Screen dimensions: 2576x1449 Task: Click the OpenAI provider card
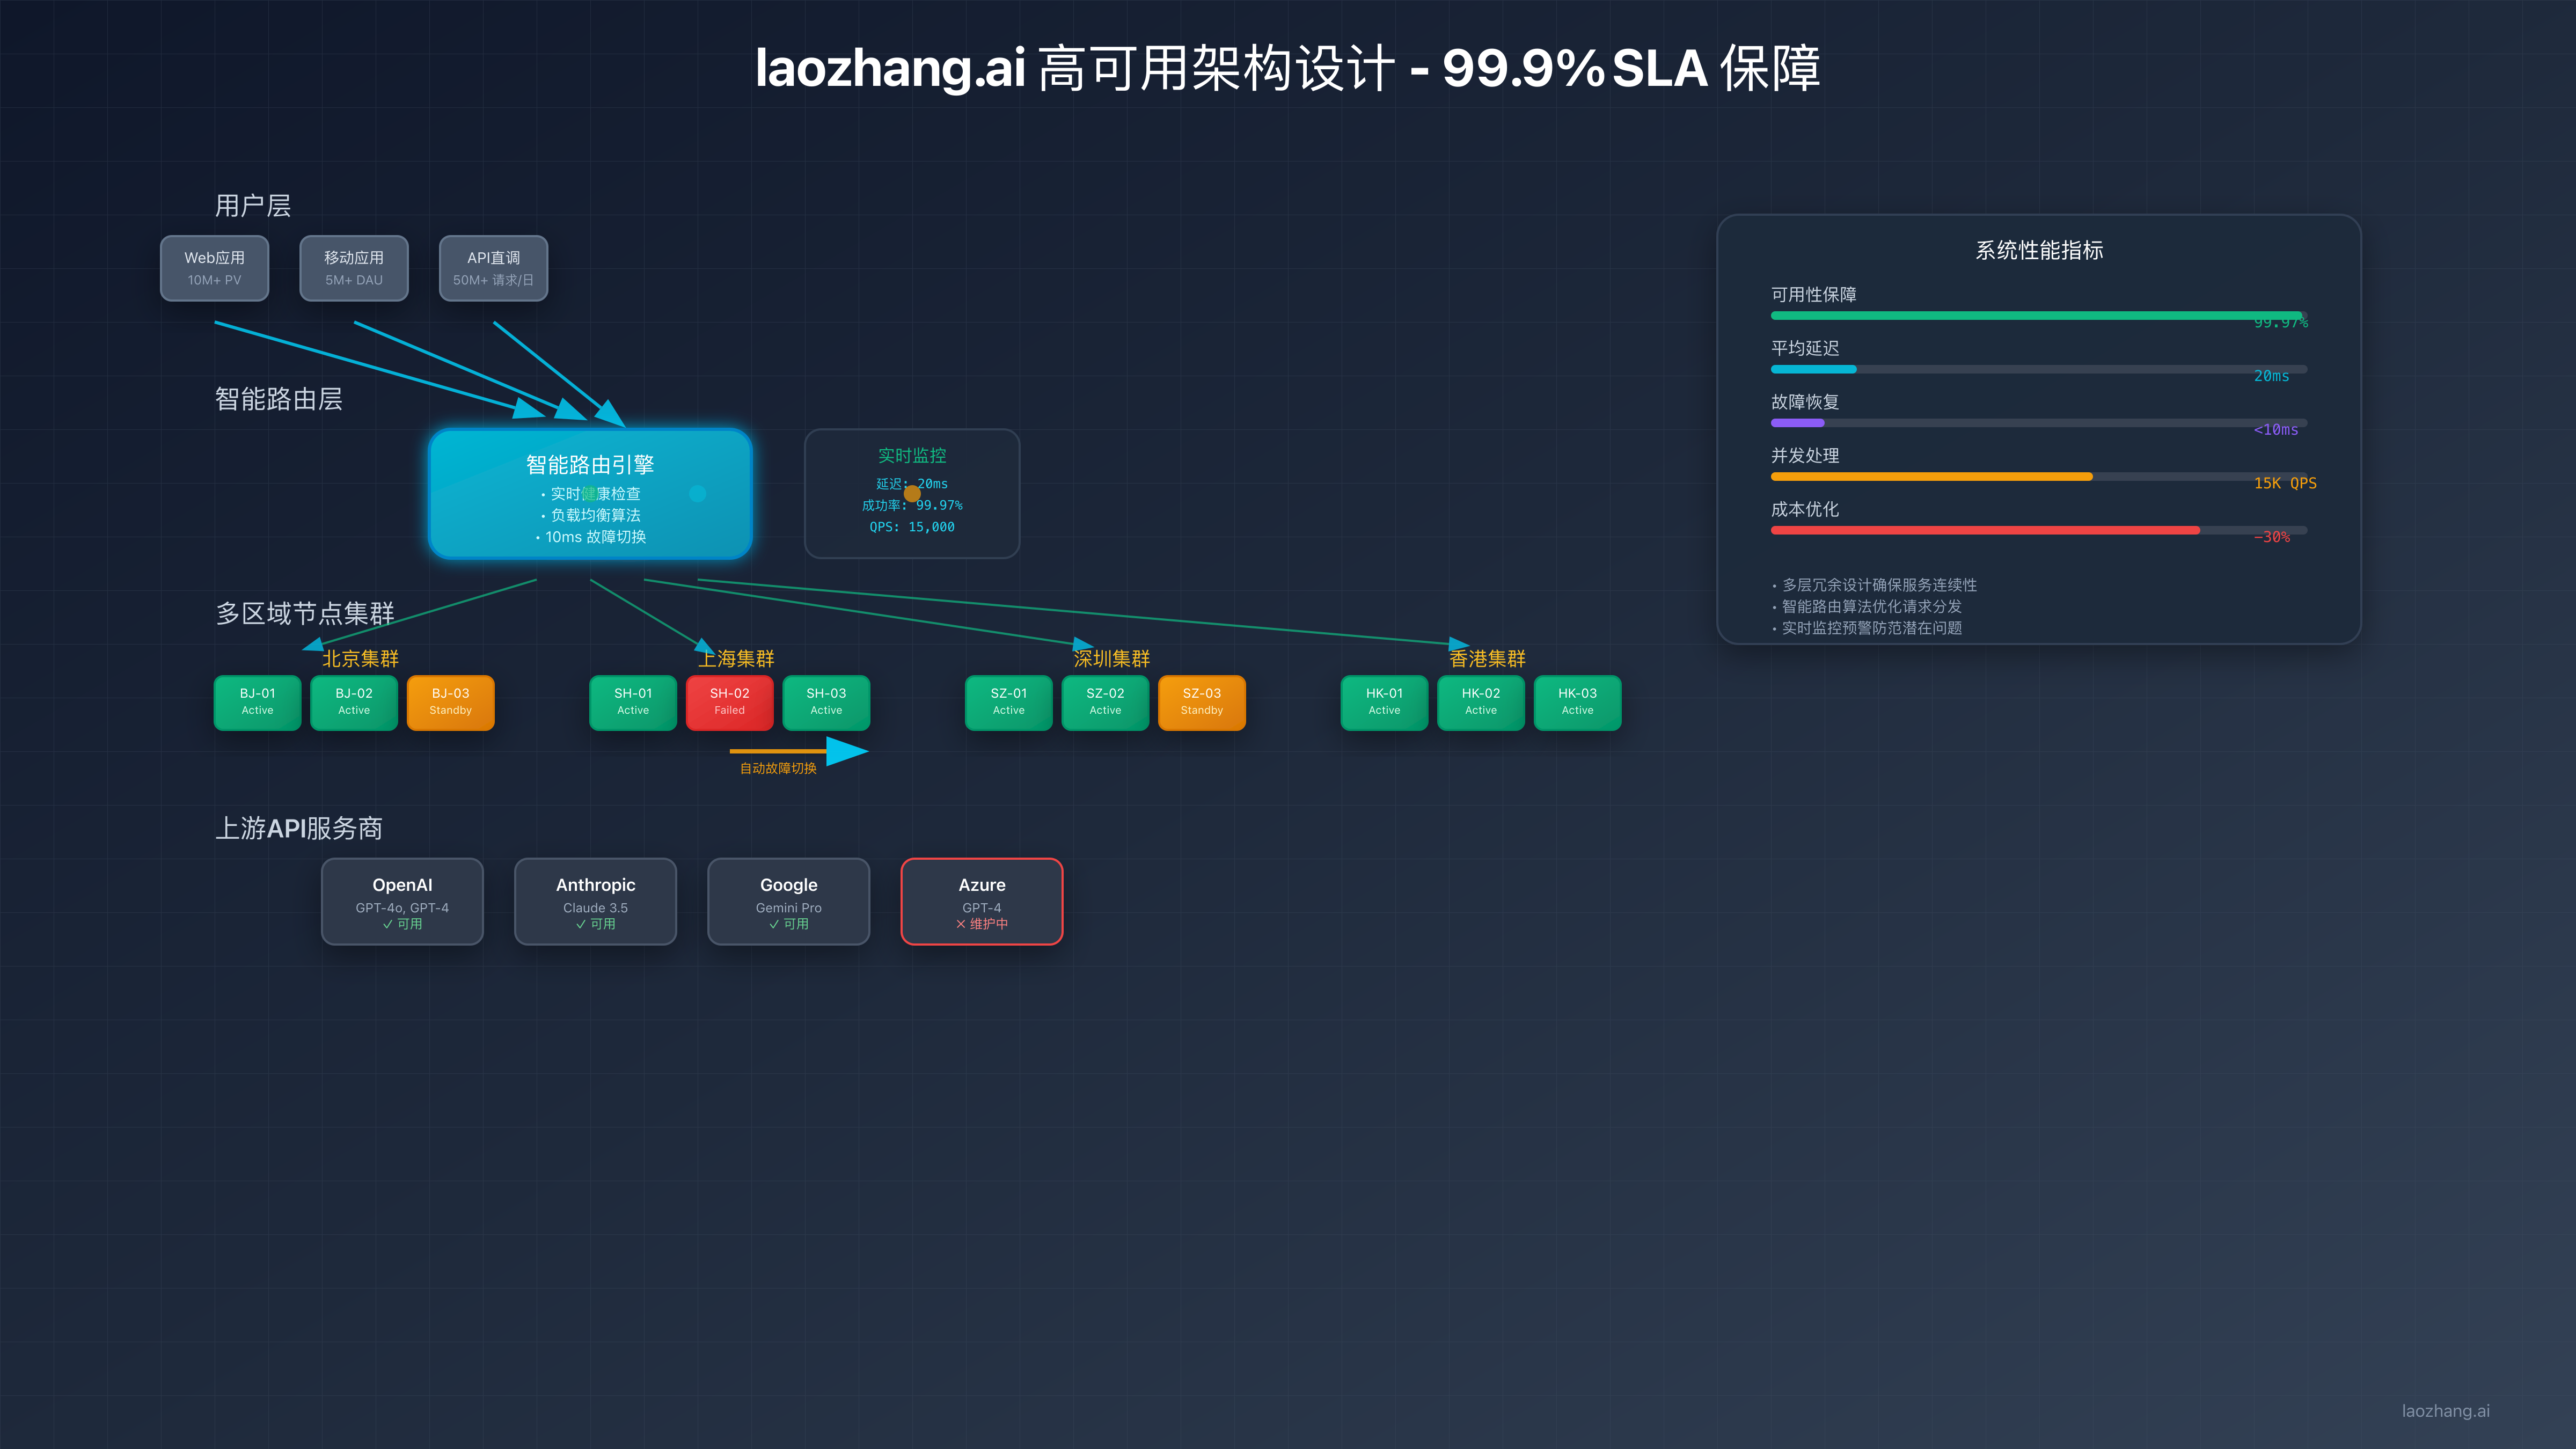(x=402, y=901)
